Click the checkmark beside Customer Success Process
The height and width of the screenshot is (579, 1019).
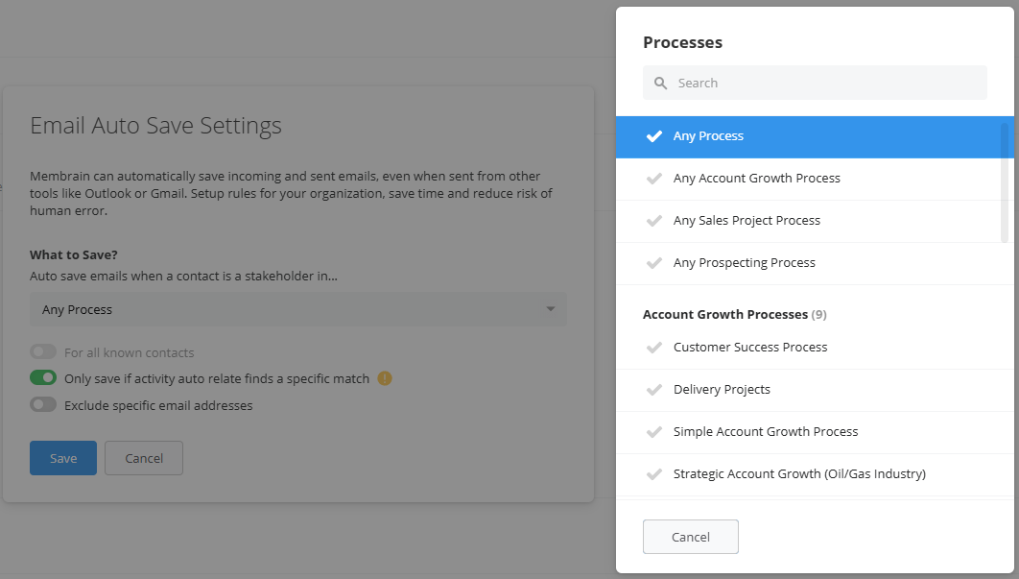coord(653,347)
